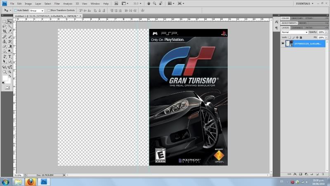Enable Auto-Select checkbox
Image resolution: width=330 pixels, height=186 pixels.
pyautogui.click(x=15, y=10)
